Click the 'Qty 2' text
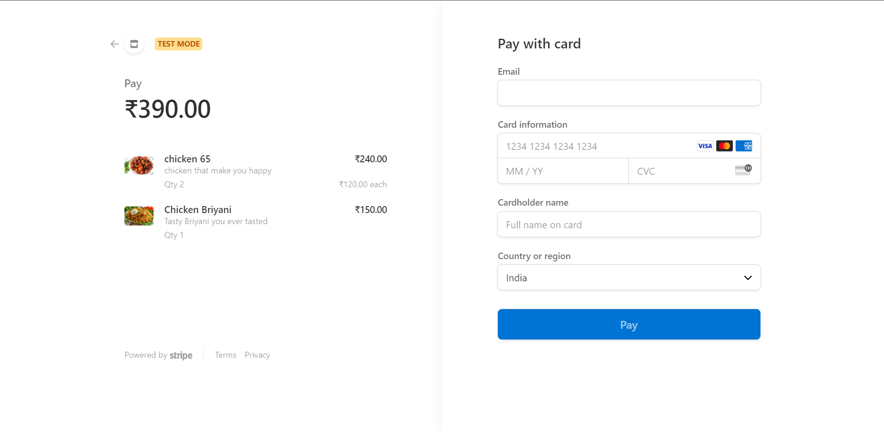Viewport: 884px width, 432px height. (174, 184)
